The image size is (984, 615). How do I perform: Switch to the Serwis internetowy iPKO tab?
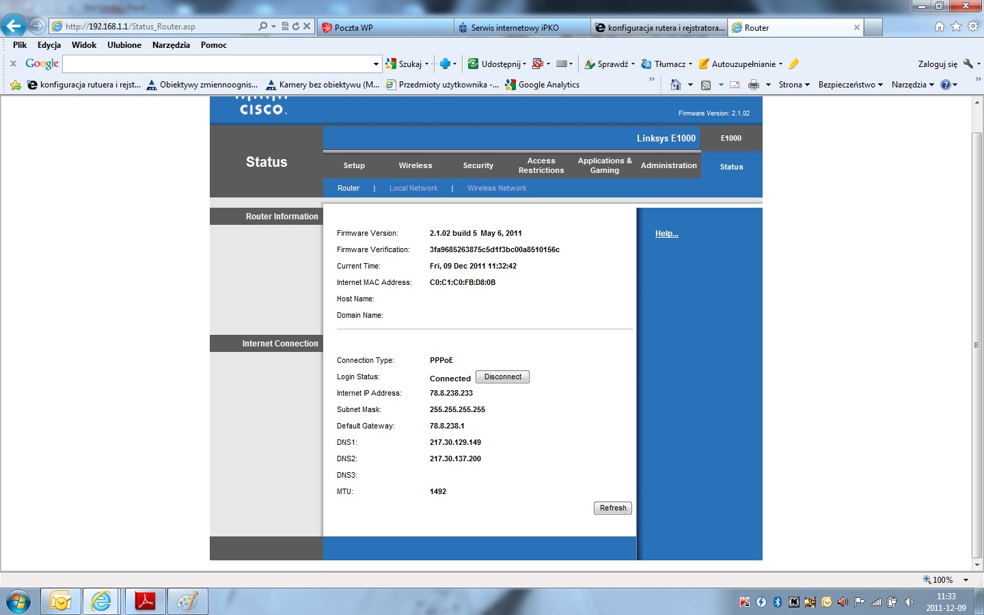[522, 27]
